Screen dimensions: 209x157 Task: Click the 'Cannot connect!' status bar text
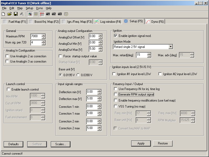tap(12, 154)
